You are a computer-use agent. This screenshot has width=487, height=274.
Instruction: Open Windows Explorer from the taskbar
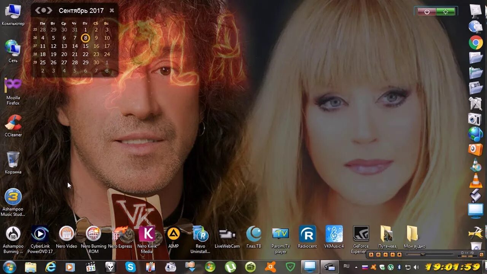30,267
